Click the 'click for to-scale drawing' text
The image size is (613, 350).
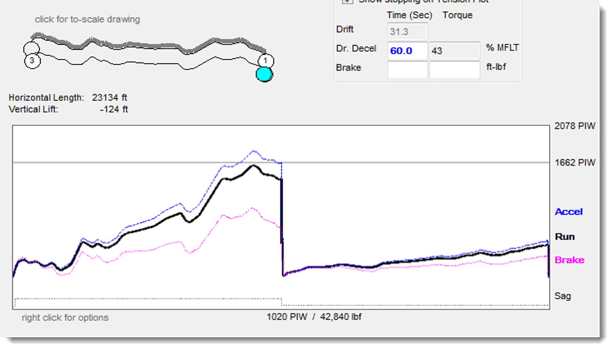point(87,19)
